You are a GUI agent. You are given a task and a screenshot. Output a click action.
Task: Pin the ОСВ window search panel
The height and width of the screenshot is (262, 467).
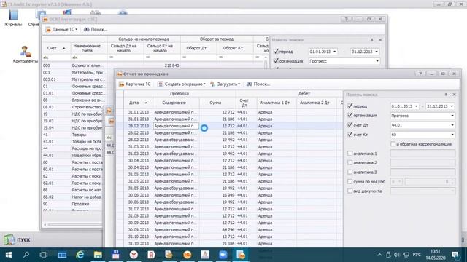coord(371,40)
